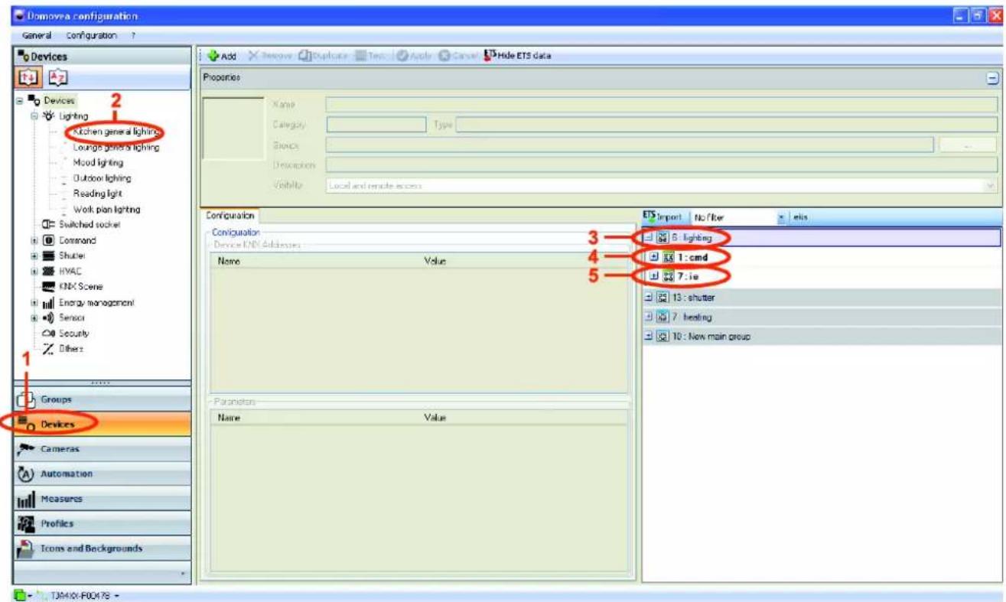Click the Security icon in the tree
The image size is (1006, 602).
pyautogui.click(x=47, y=334)
